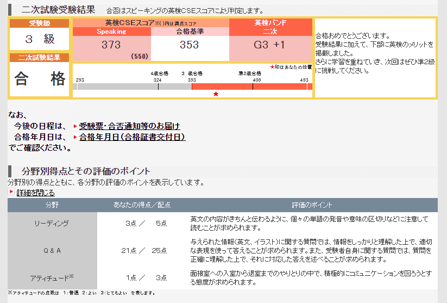The image size is (447, 303).
Task: Select the アティチュード row label
Action: coord(52,277)
